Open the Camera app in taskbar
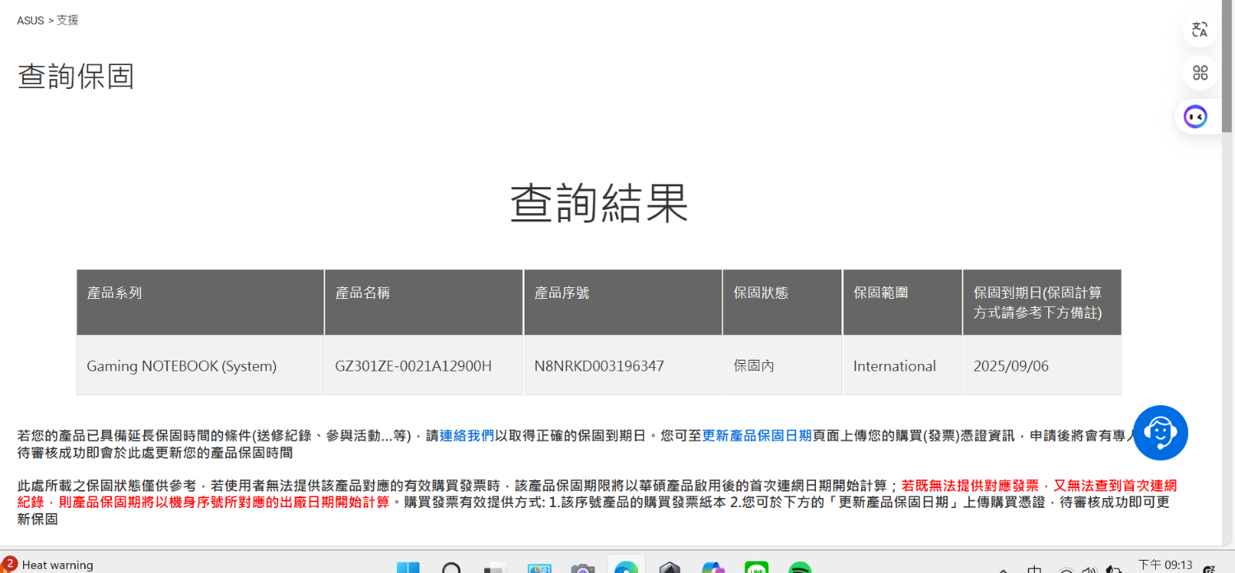This screenshot has height=573, width=1235. pos(583,567)
